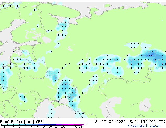Click the date 'Sa 25-07-2026' text
The width and height of the screenshot is (166, 128).
coord(110,122)
